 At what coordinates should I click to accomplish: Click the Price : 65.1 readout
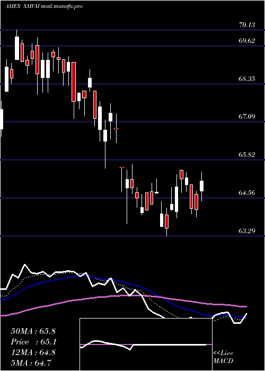(33, 342)
